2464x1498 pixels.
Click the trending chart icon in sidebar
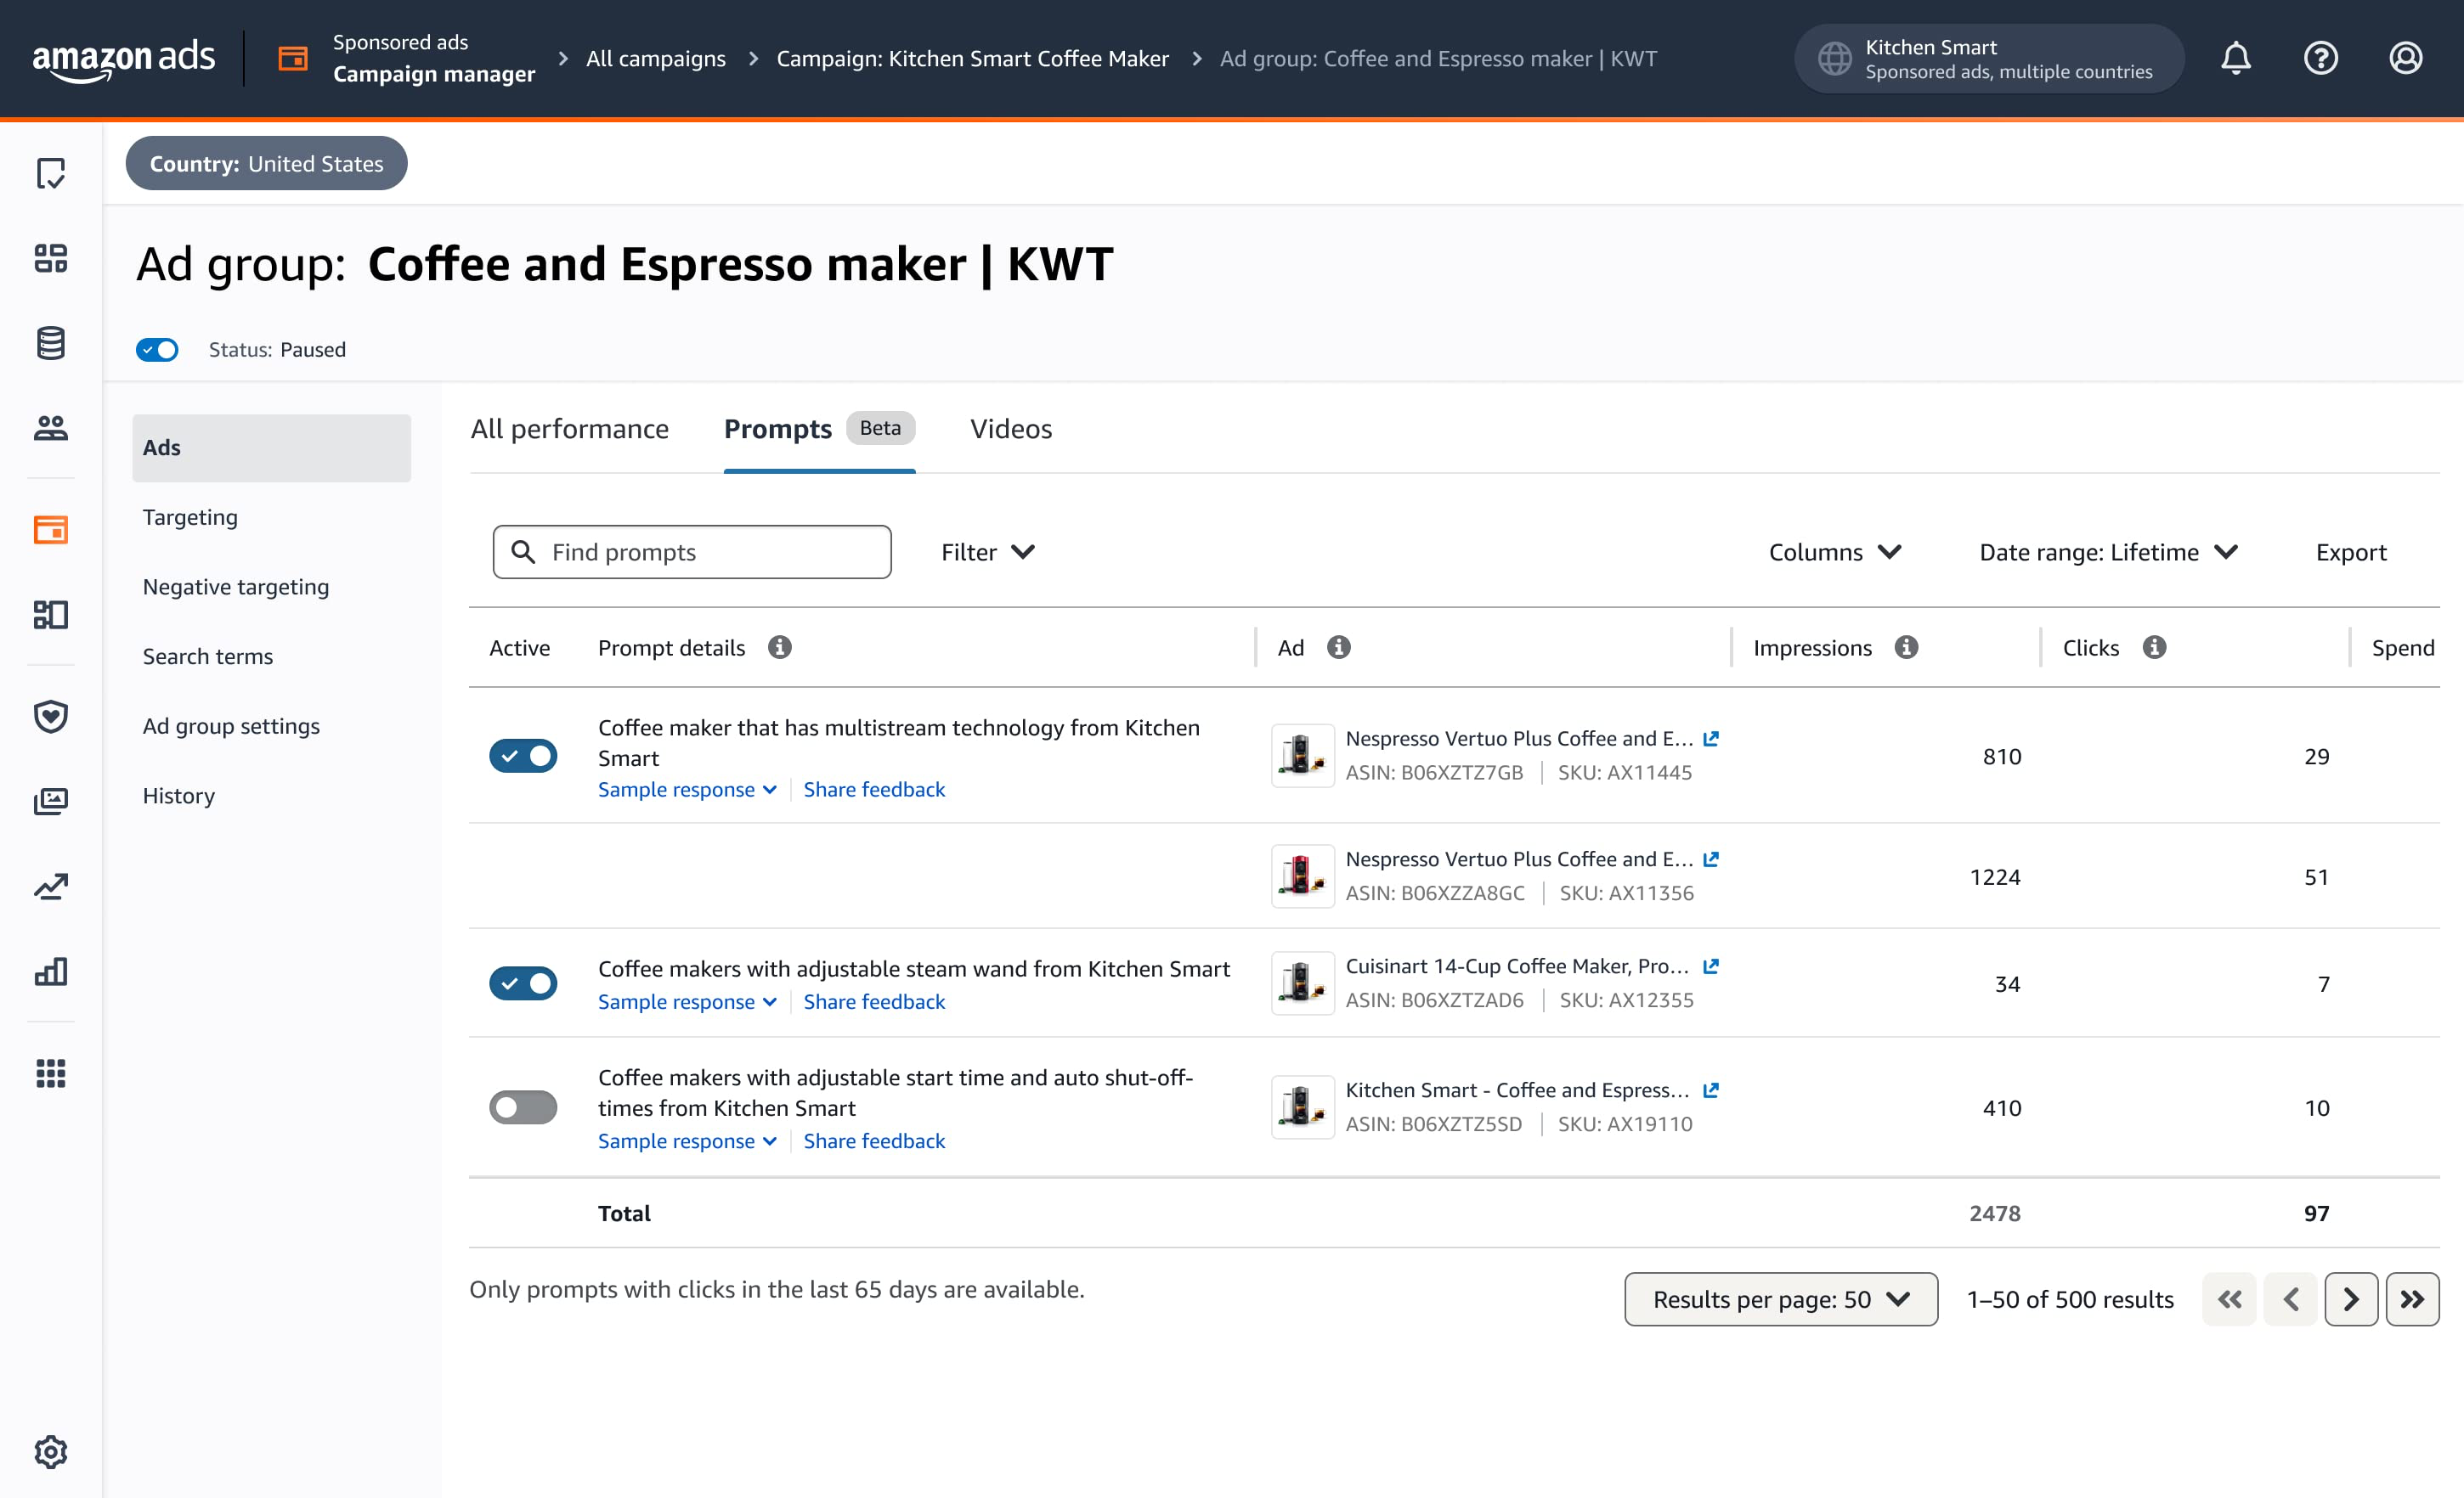[x=50, y=887]
